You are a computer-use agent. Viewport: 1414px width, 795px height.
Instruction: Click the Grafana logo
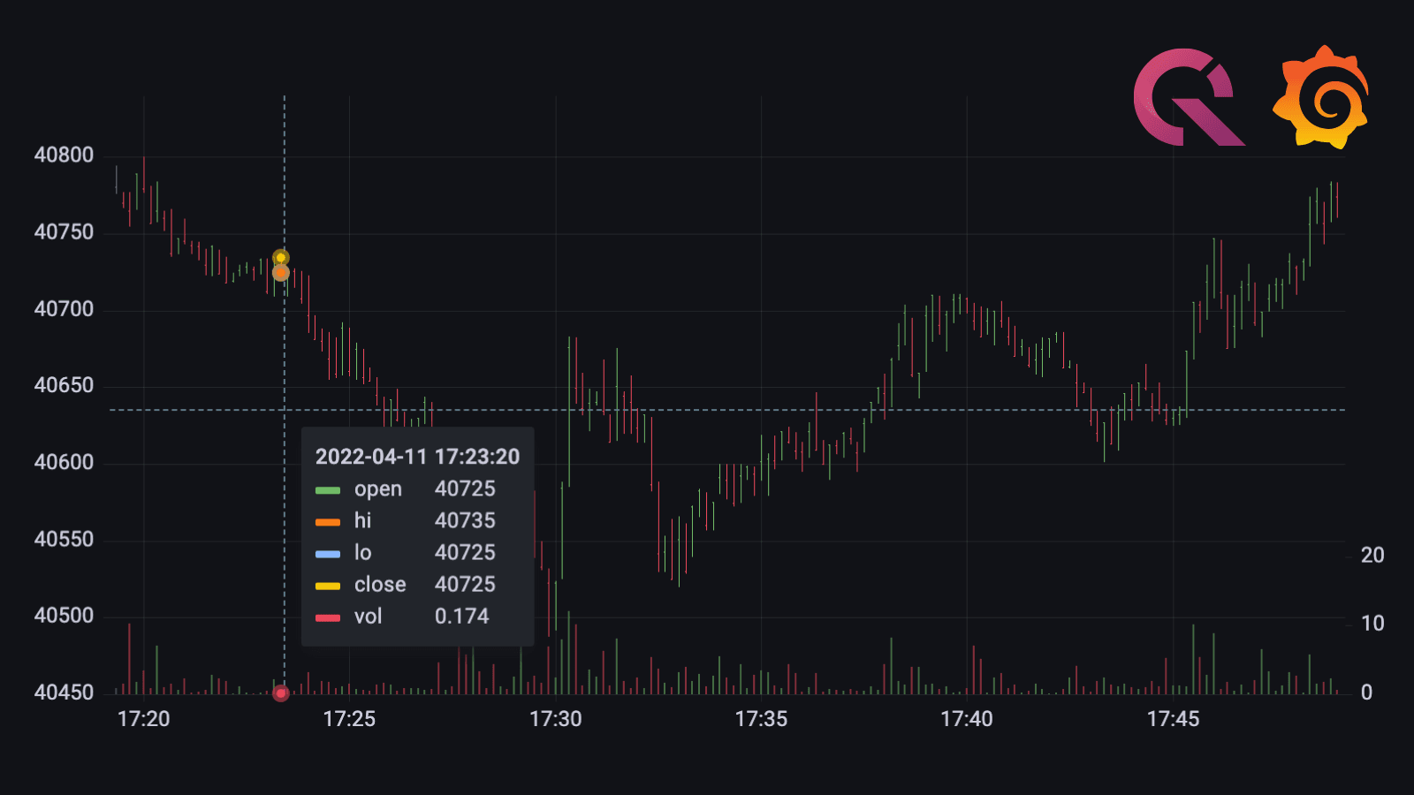[x=1321, y=97]
